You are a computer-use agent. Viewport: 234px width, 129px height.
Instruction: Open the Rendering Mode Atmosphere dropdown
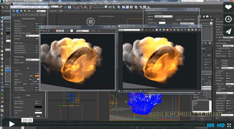[227, 68]
